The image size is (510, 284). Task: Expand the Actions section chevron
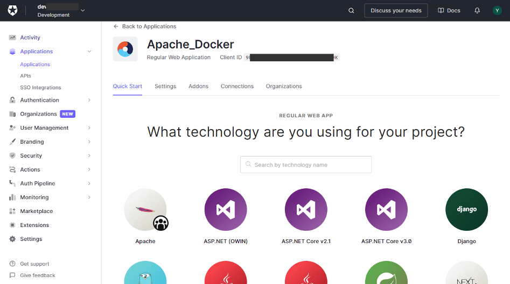coord(89,169)
